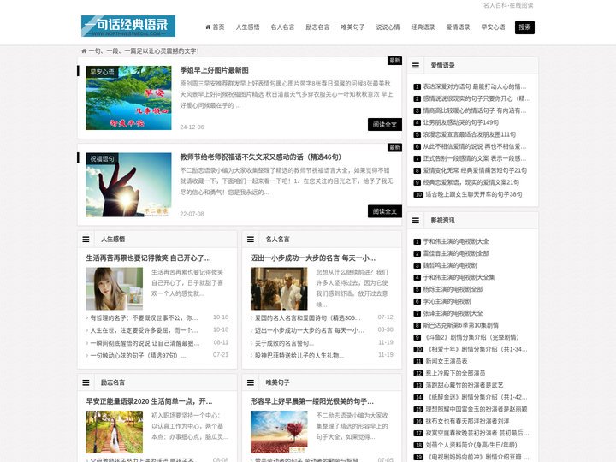Open headline 早安正能量语录2020
This screenshot has width=616, height=462.
click(149, 401)
